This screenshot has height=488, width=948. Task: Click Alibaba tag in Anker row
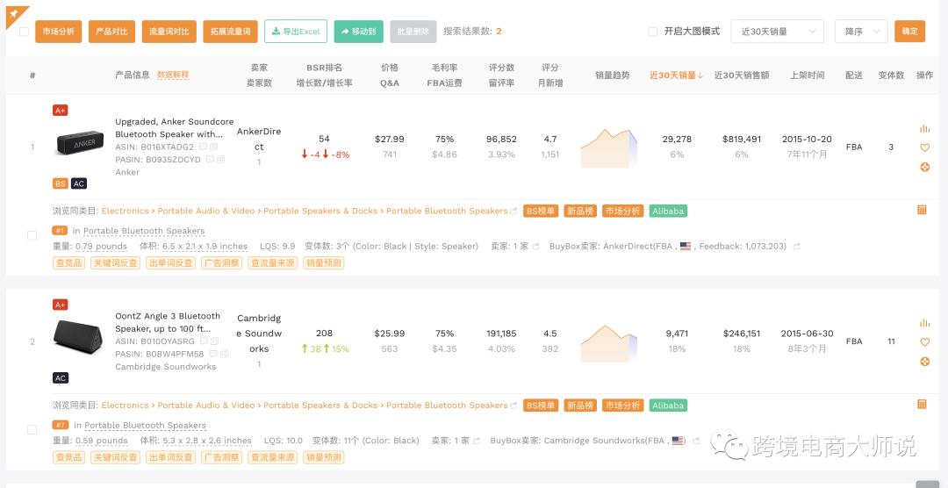[x=668, y=211]
